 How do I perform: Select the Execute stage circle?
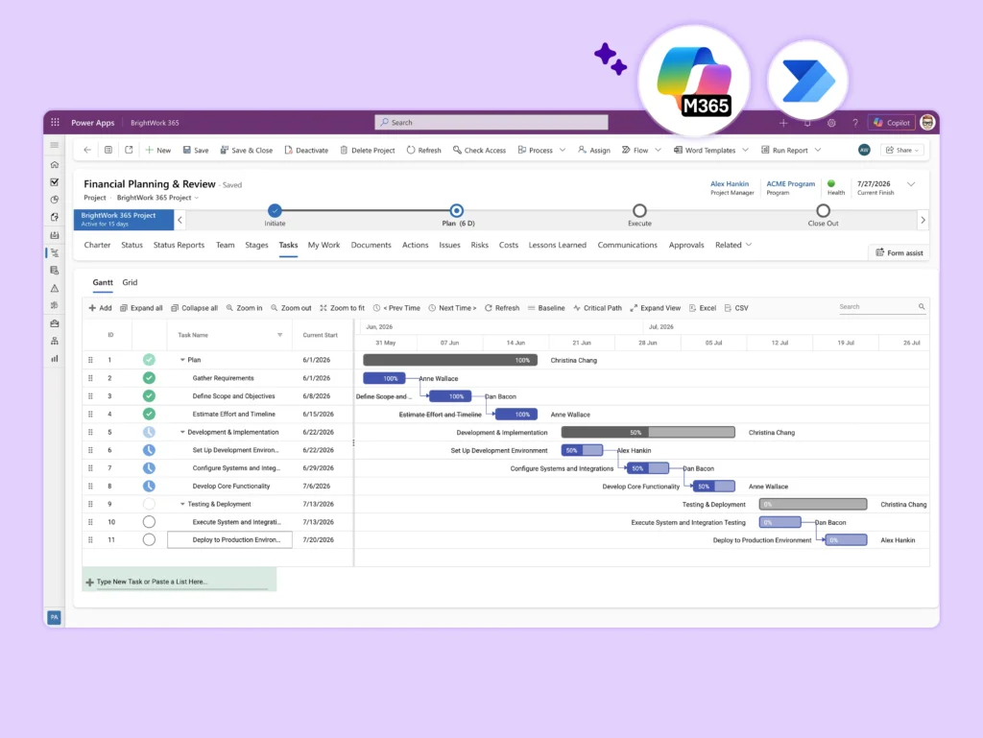coord(639,210)
